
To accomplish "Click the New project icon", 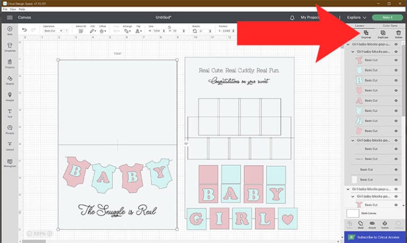I will pos(10,29).
